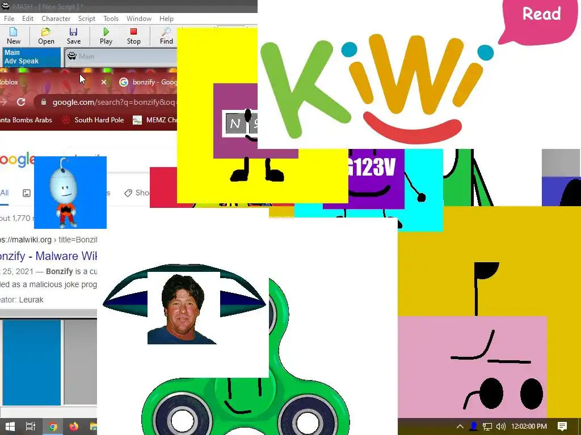Open Task View on the taskbar
Viewport: 581px width, 435px height.
click(31, 427)
